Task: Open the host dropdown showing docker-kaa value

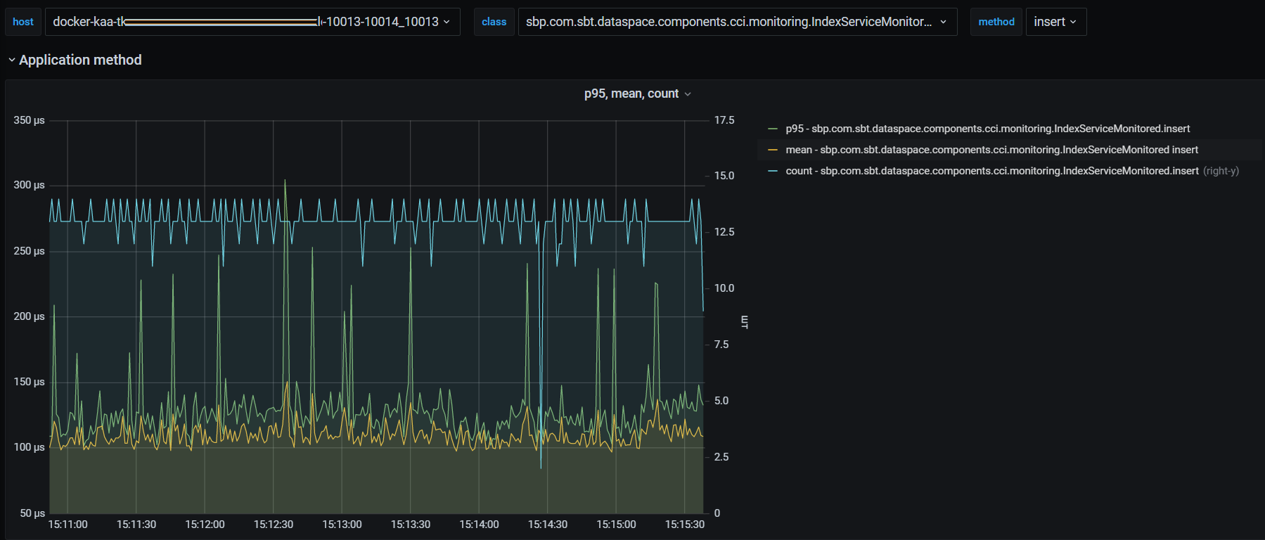Action: pos(252,22)
